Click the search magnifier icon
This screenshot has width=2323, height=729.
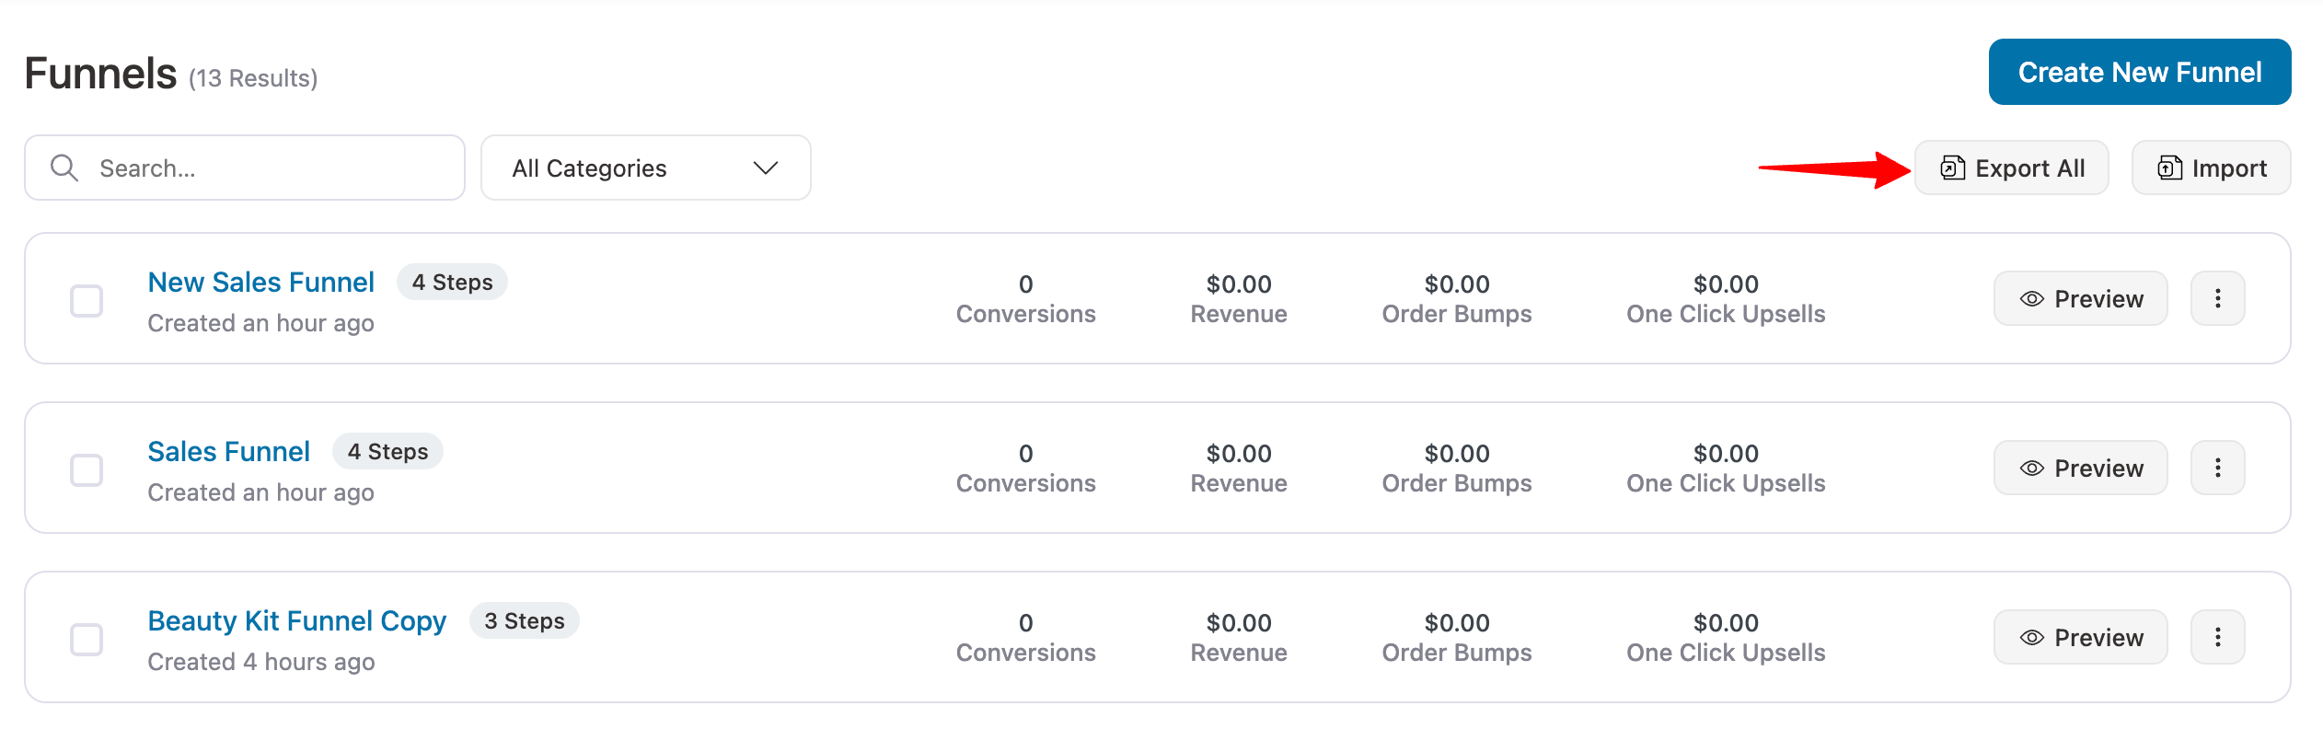point(64,168)
